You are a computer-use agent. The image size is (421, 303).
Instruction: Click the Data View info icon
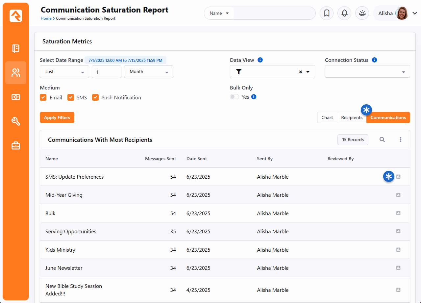click(260, 60)
